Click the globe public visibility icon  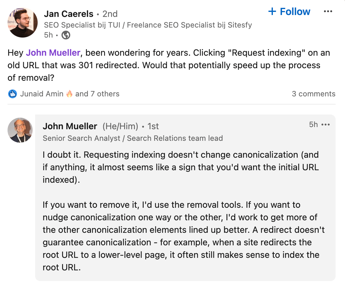pos(66,35)
